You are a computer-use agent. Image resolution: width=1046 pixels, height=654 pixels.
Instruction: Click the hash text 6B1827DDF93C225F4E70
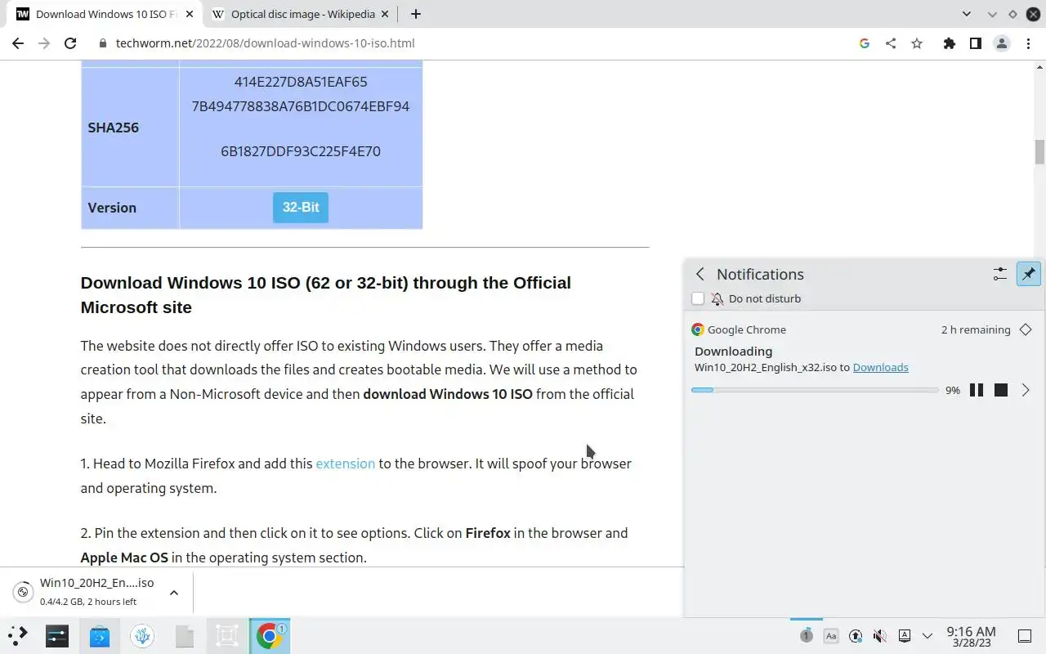pos(301,151)
